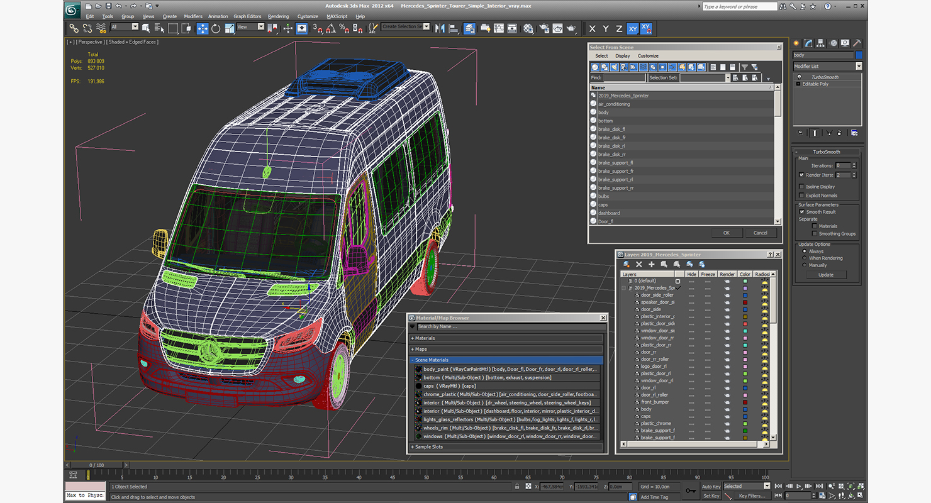Screen dimensions: 931x503
Task: Toggle Render Iters checkbox
Action: [x=801, y=175]
